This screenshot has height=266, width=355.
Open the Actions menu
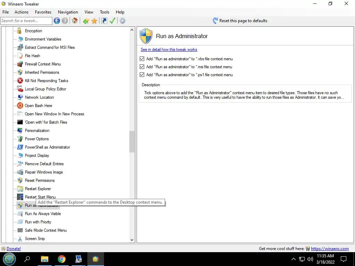click(21, 12)
